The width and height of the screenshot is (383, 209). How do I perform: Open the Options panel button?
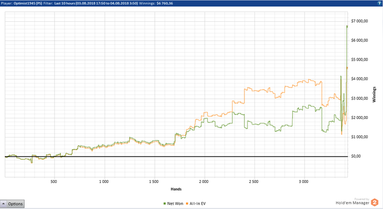[12, 204]
